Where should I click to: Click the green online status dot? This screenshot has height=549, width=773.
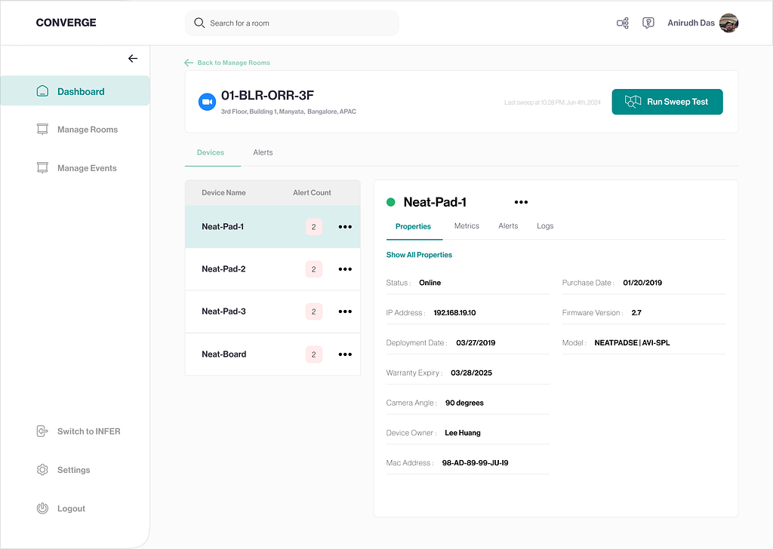pos(391,202)
